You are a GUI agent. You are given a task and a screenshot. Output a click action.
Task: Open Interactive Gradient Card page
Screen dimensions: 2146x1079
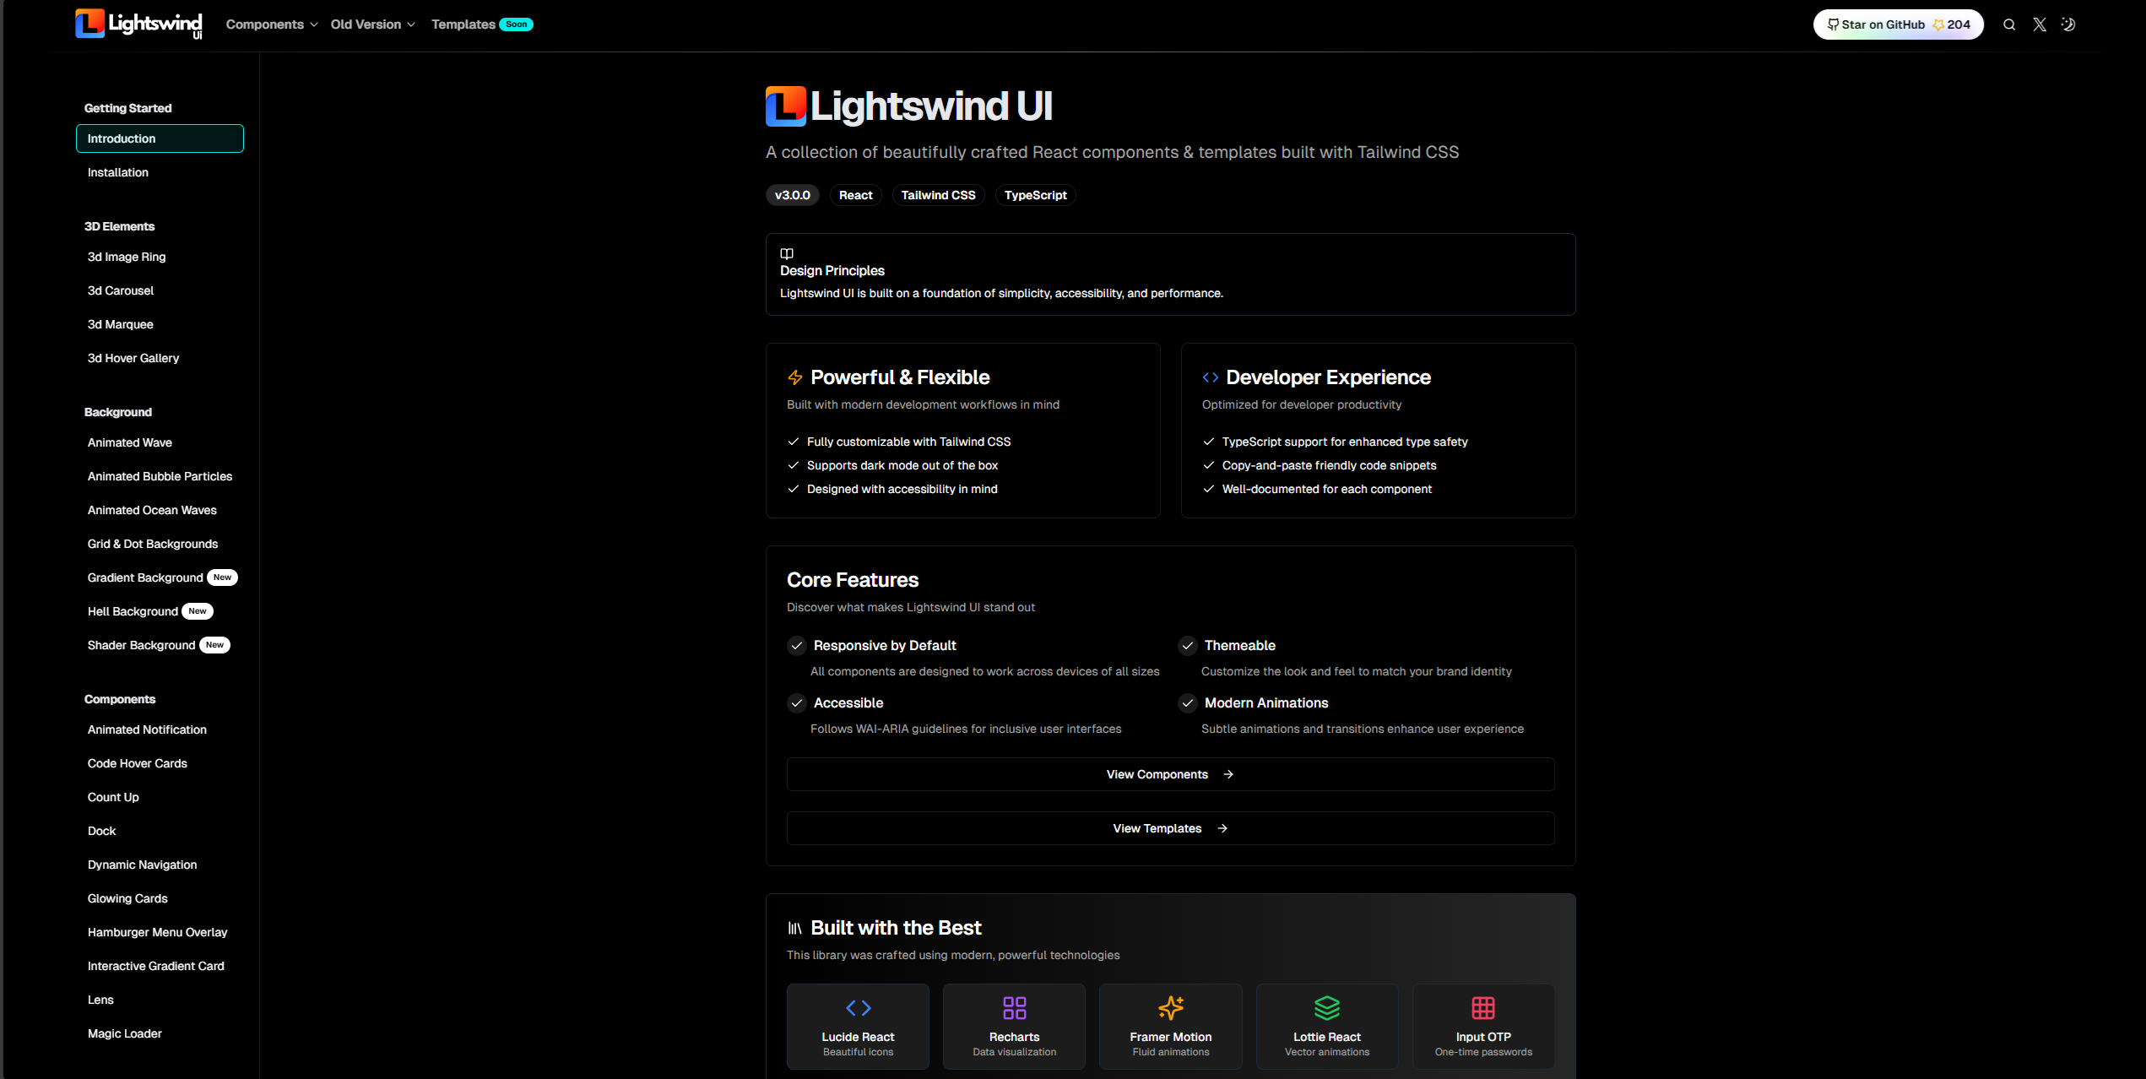[x=156, y=966]
